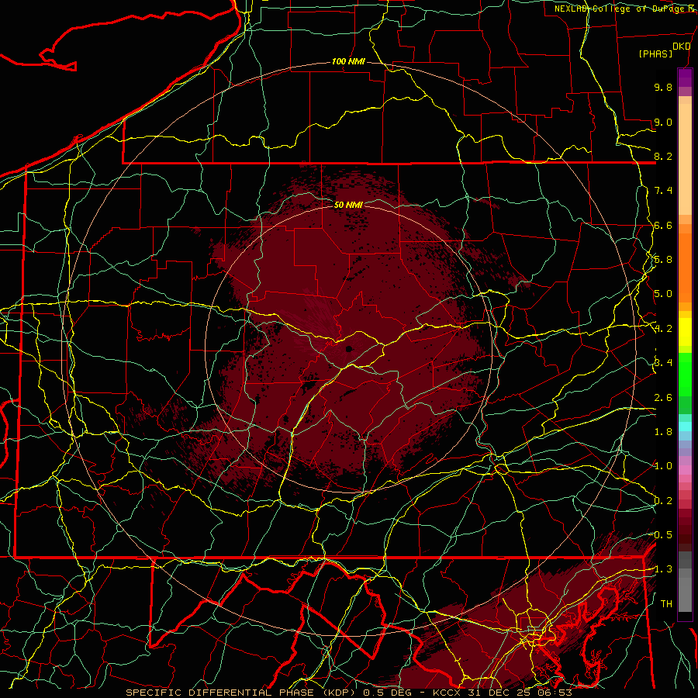
Task: Click the KCCX station identifier in caption
Action: pyautogui.click(x=447, y=693)
